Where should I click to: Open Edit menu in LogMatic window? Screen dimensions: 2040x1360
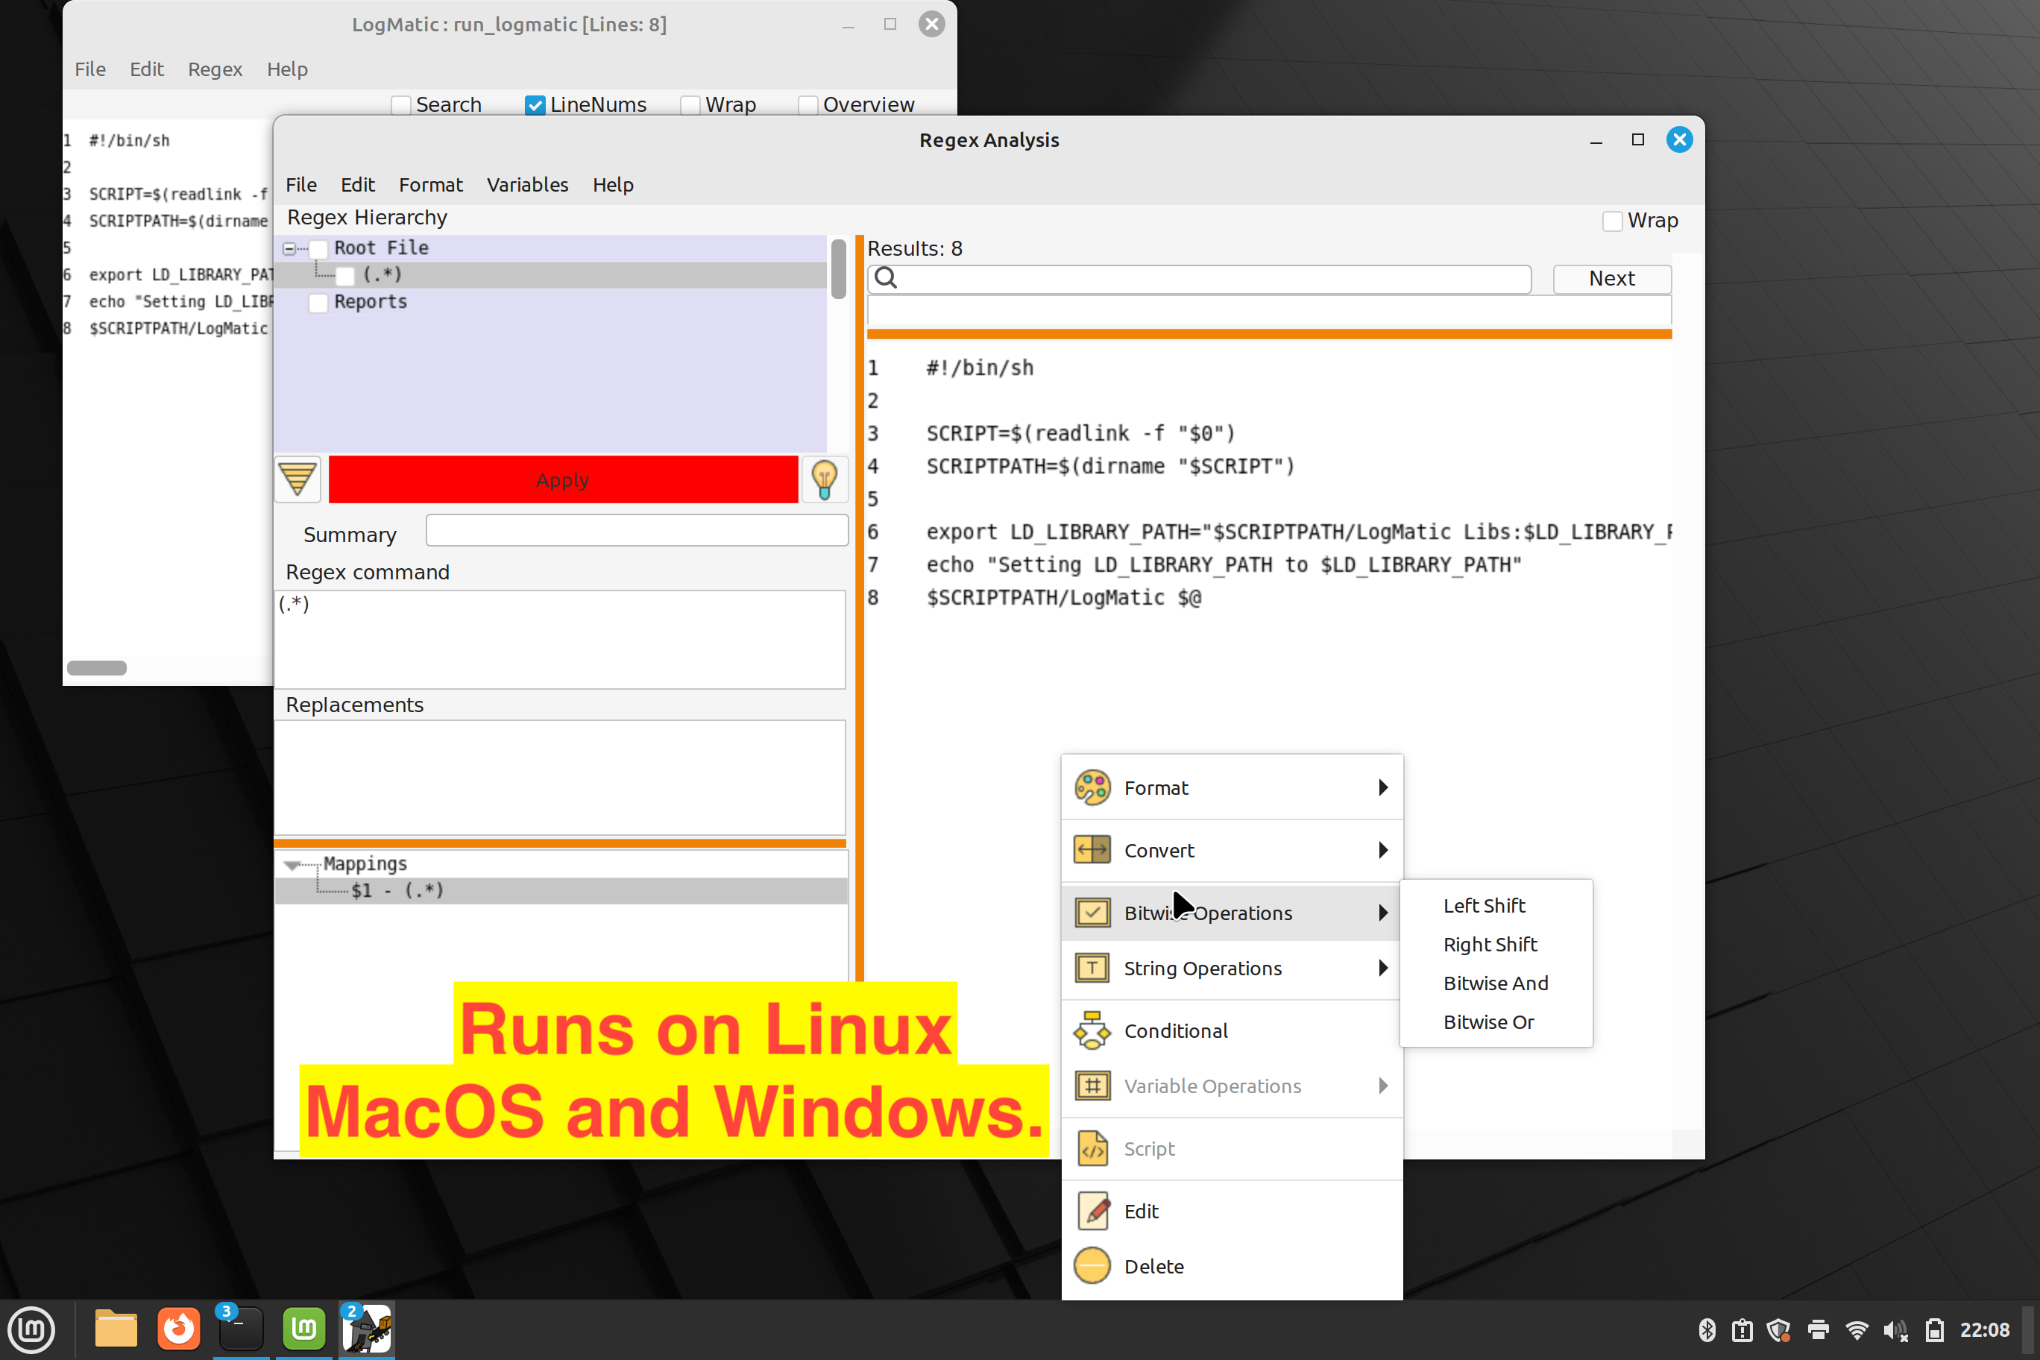pyautogui.click(x=147, y=69)
